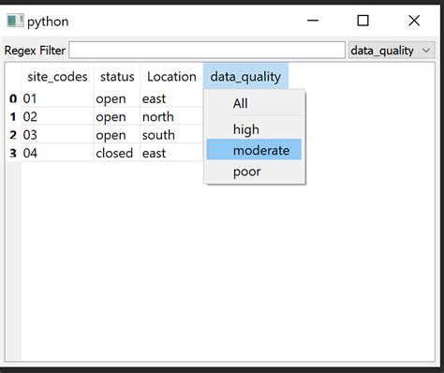Click the site code cell '03'
The height and width of the screenshot is (373, 444).
pos(57,135)
